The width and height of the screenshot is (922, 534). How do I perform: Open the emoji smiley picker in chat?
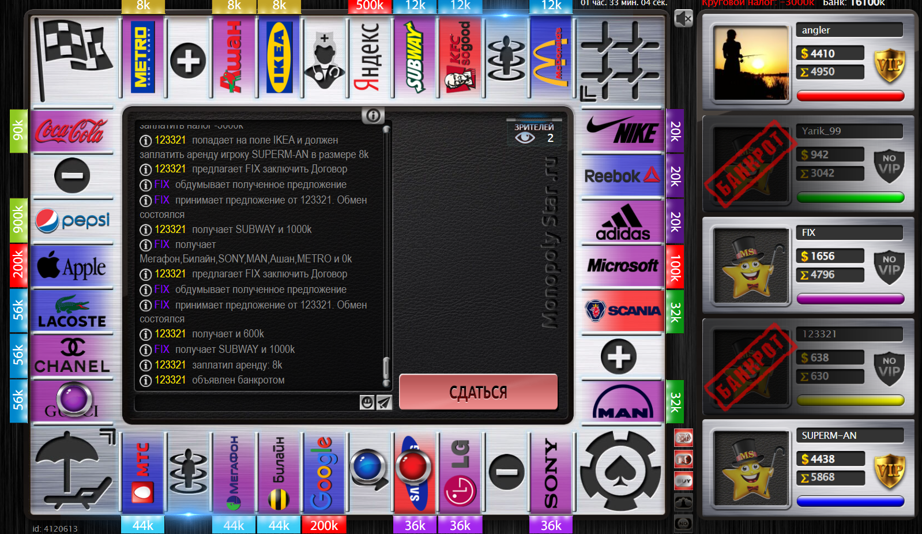(x=367, y=402)
